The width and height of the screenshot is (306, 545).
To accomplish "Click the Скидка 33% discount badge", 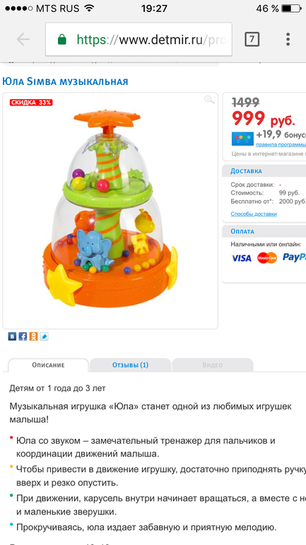I will (x=31, y=102).
